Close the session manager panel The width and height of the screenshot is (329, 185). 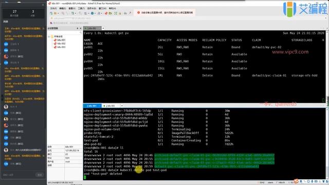[81, 28]
